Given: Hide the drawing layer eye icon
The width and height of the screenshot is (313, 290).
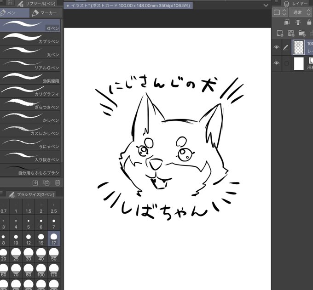Looking at the screenshot, I should tap(277, 47).
